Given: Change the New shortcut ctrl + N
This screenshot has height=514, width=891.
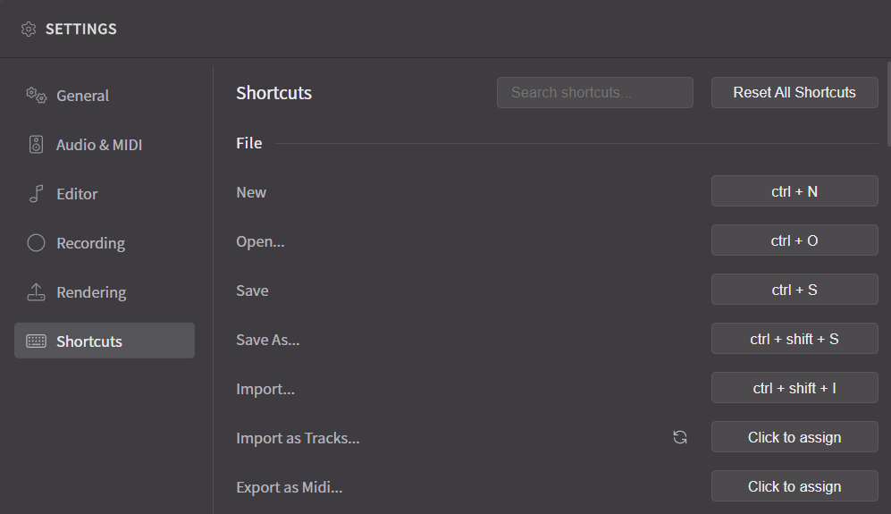Looking at the screenshot, I should (794, 191).
